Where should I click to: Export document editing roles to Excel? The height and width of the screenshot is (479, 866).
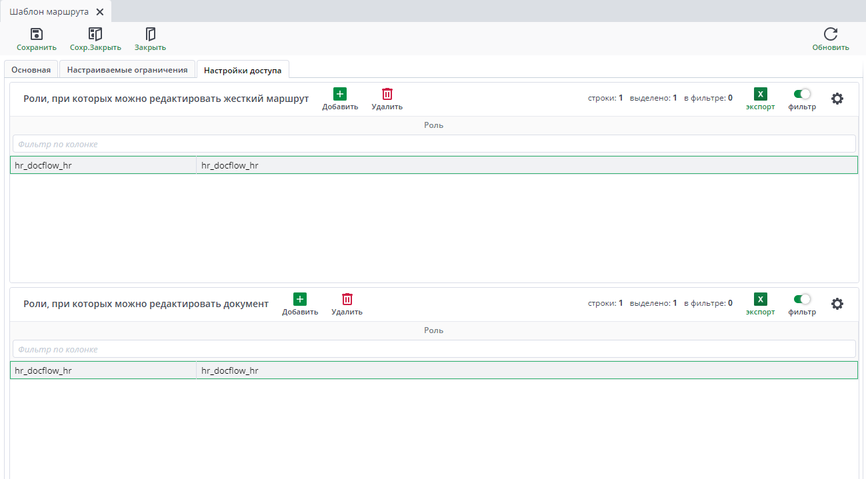760,300
